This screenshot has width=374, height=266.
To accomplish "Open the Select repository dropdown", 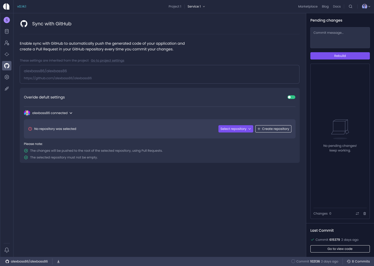I will [236, 129].
